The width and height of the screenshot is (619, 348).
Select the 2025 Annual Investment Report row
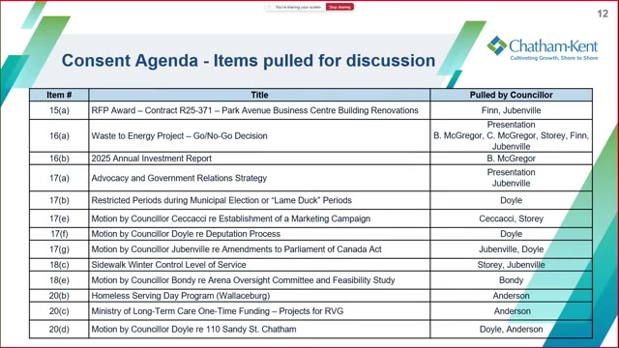click(310, 159)
